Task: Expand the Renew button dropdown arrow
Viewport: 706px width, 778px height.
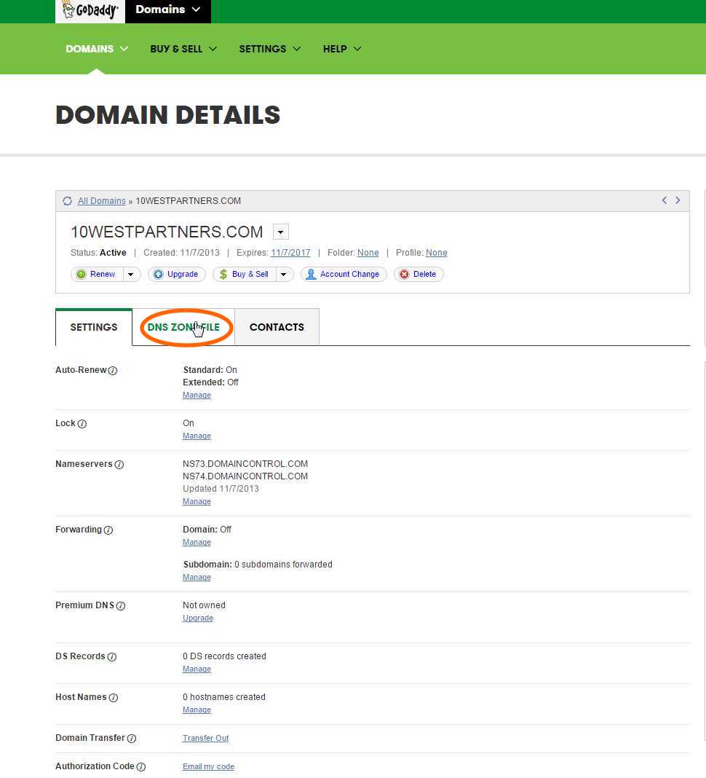Action: pos(131,275)
